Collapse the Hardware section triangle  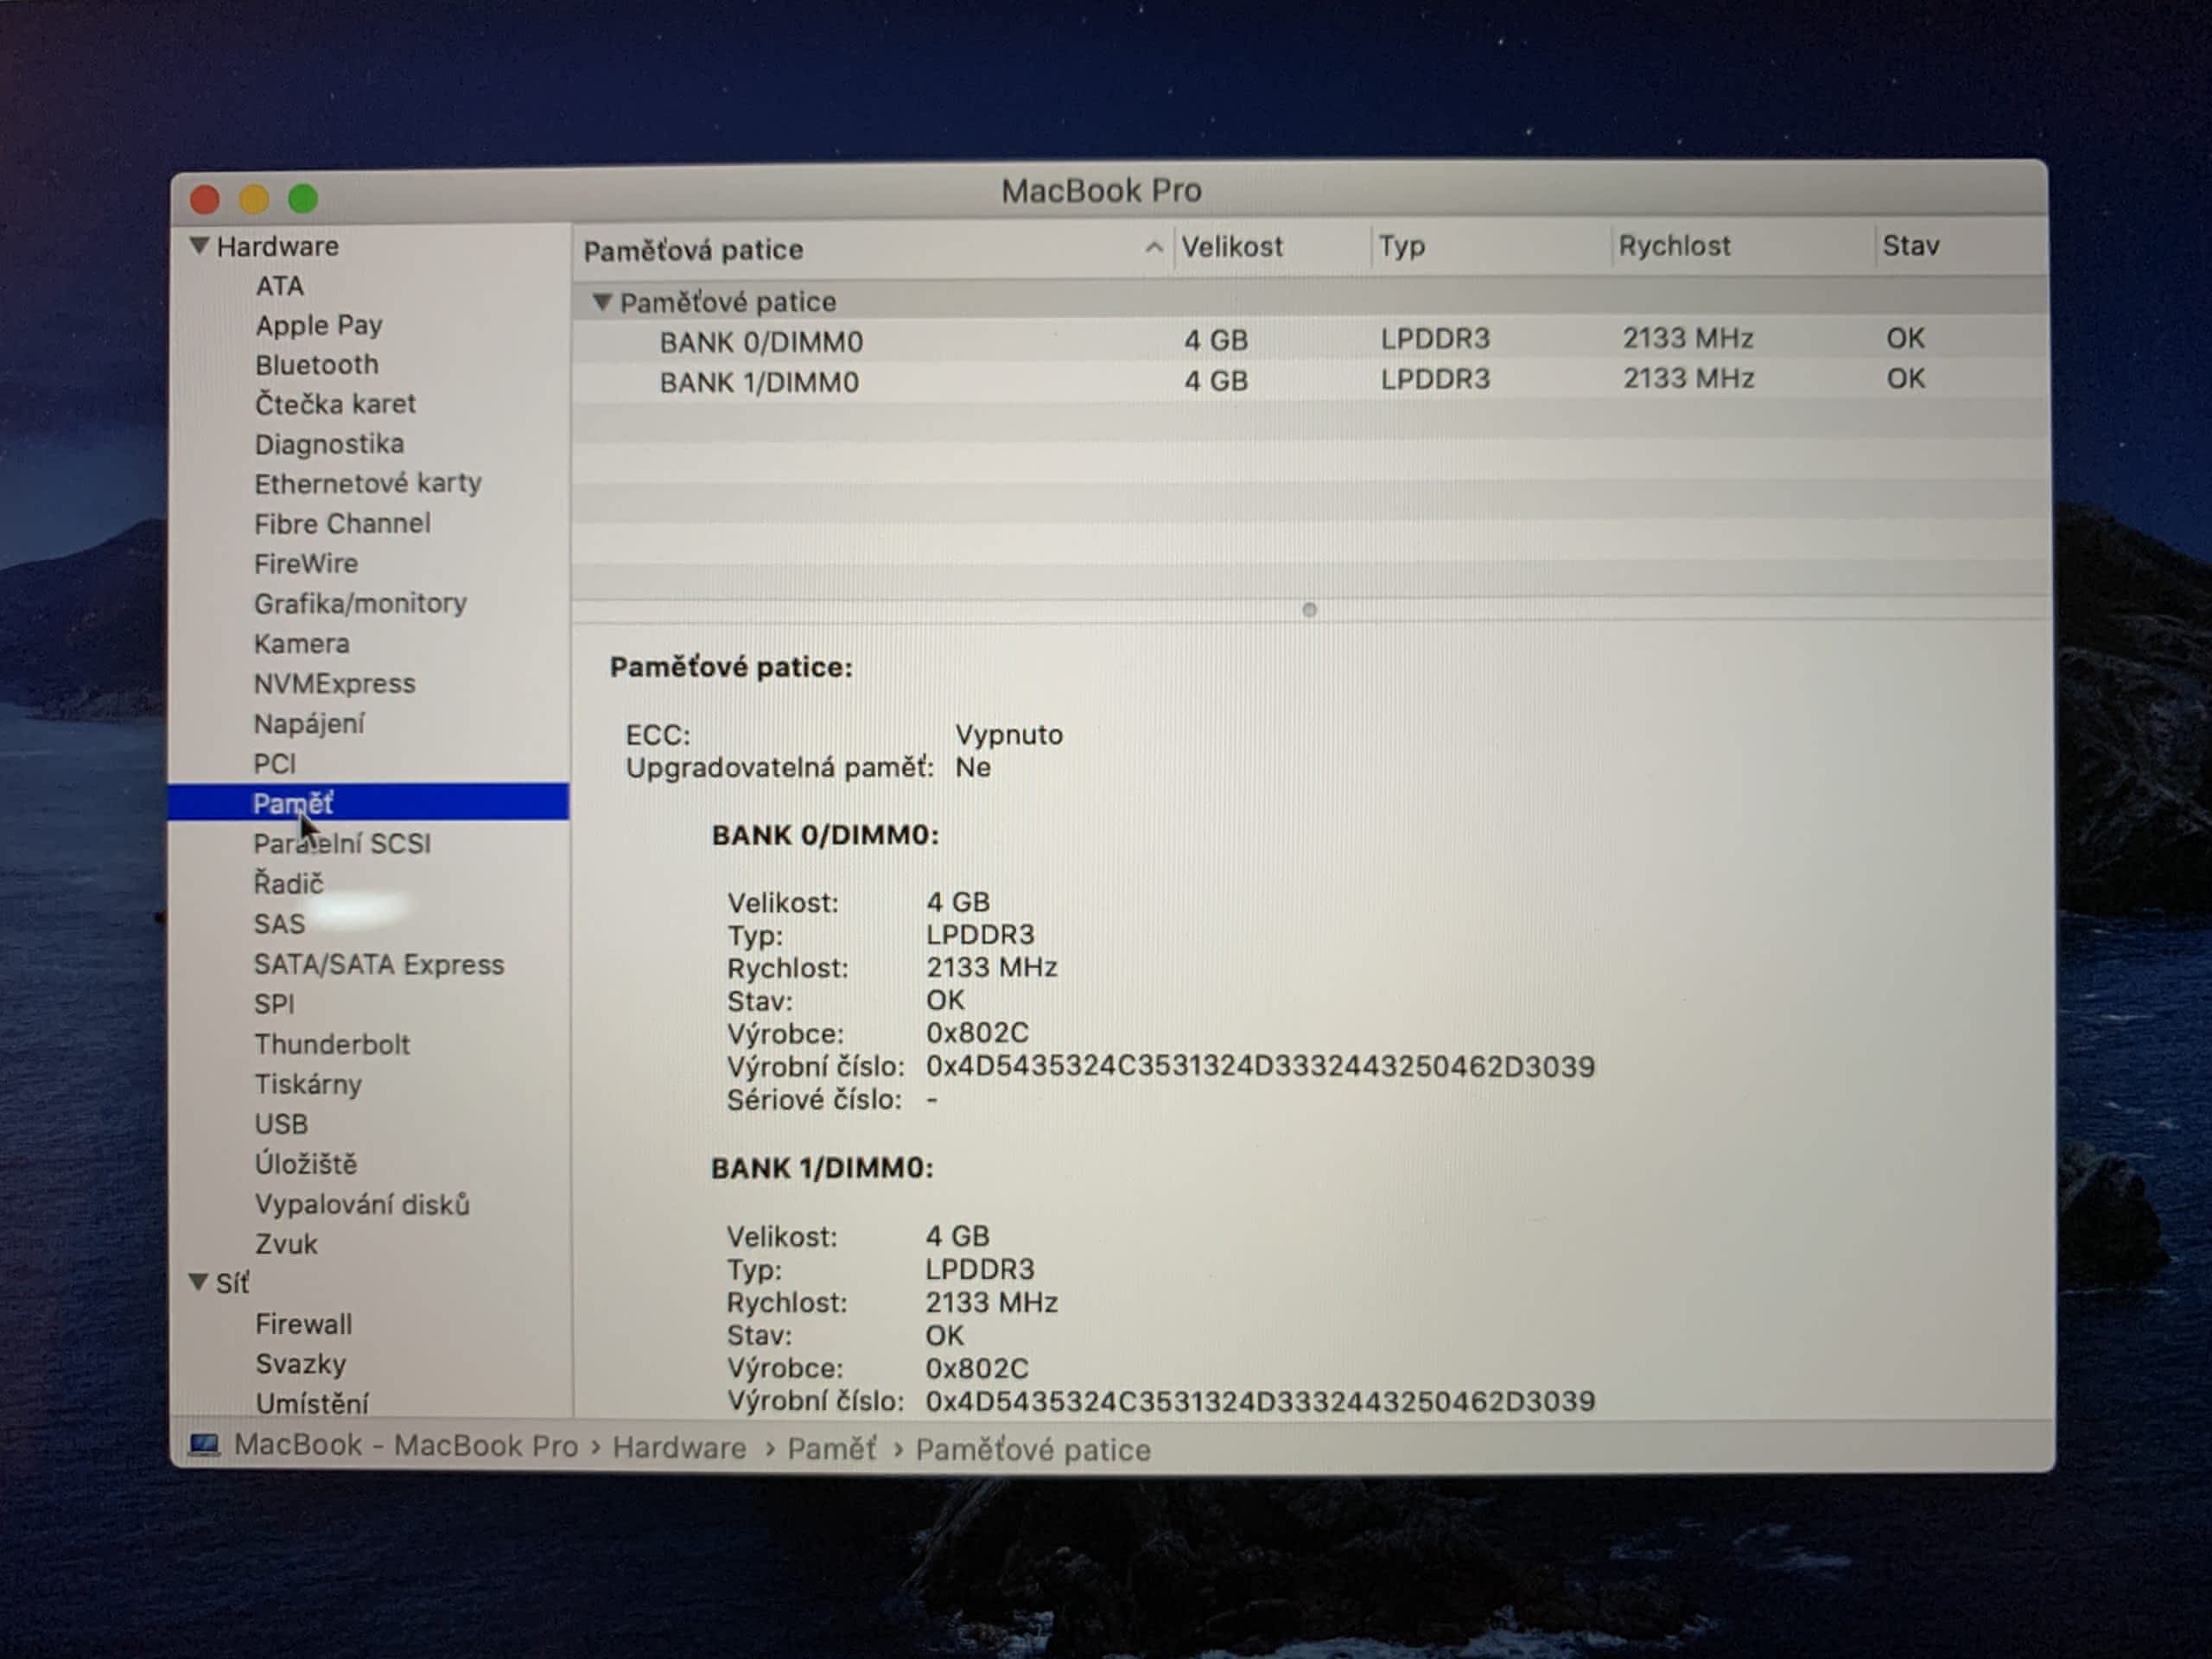199,246
